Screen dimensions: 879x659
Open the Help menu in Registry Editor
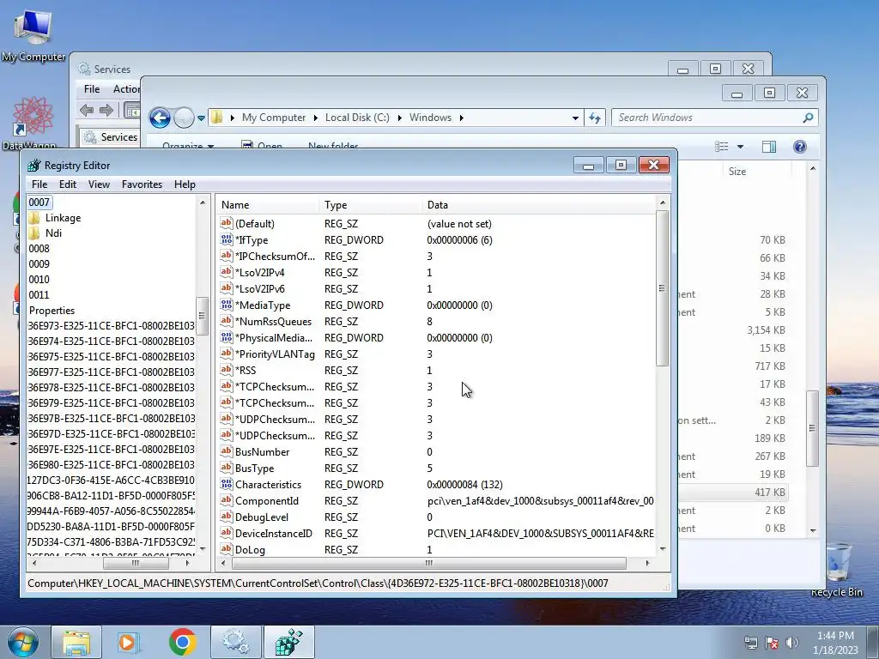click(185, 184)
